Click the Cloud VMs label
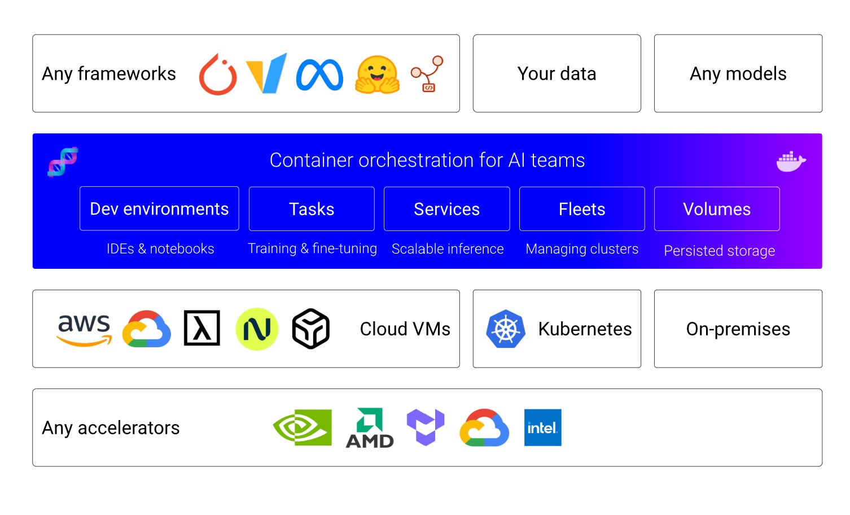 [405, 329]
